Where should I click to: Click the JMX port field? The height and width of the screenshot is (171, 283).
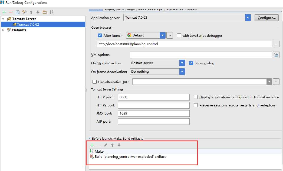pos(154,113)
